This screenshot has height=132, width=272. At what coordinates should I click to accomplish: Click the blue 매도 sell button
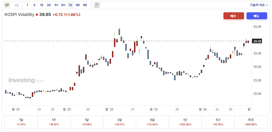pos(257,16)
